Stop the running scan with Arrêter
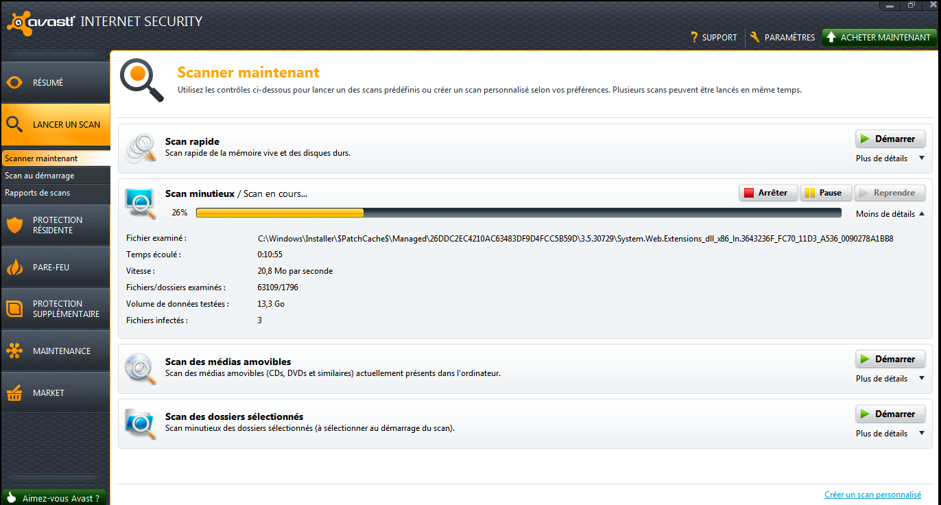This screenshot has height=505, width=941. (x=768, y=193)
